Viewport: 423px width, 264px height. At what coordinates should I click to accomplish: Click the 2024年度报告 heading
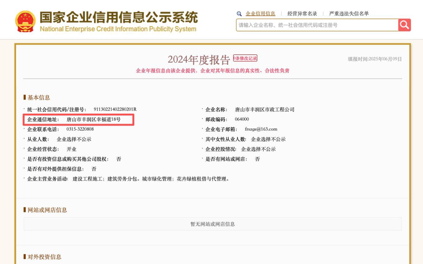[x=199, y=60]
